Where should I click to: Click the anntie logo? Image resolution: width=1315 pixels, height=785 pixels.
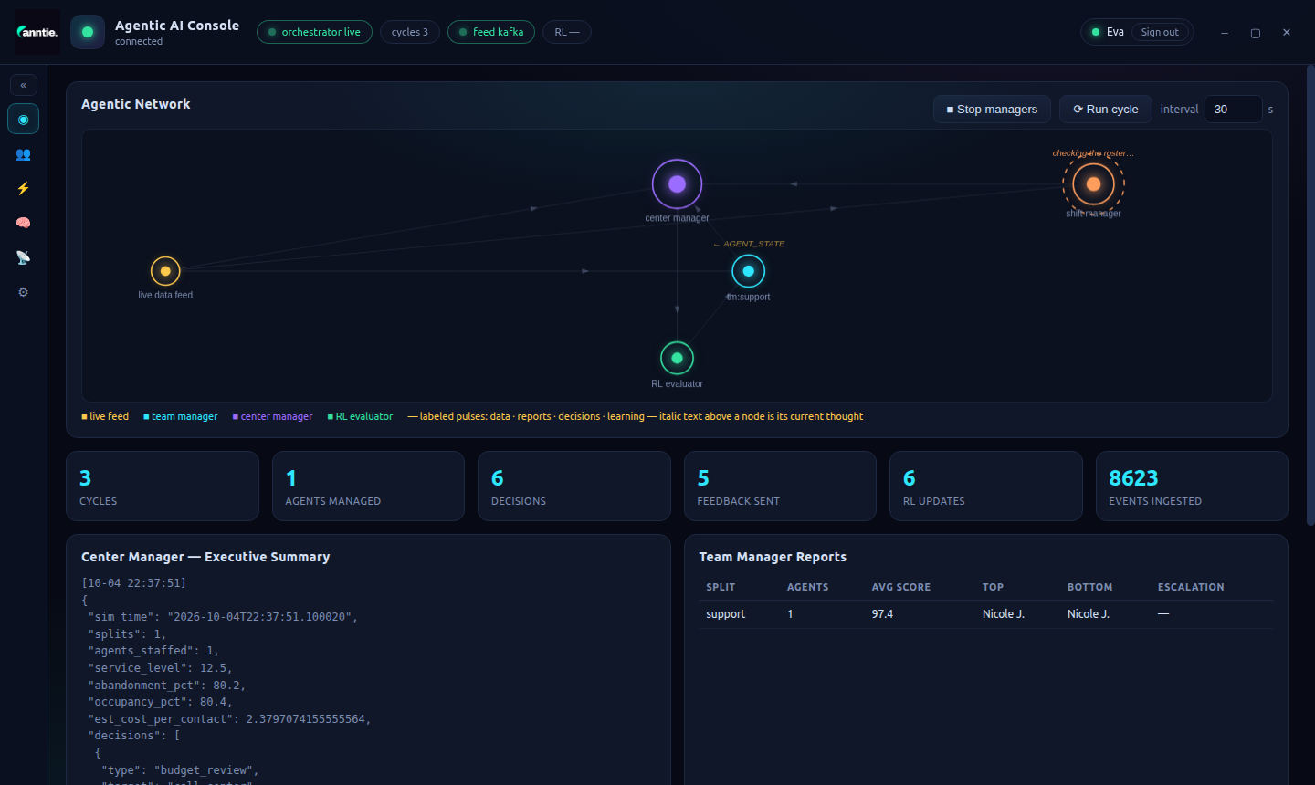[x=37, y=32]
